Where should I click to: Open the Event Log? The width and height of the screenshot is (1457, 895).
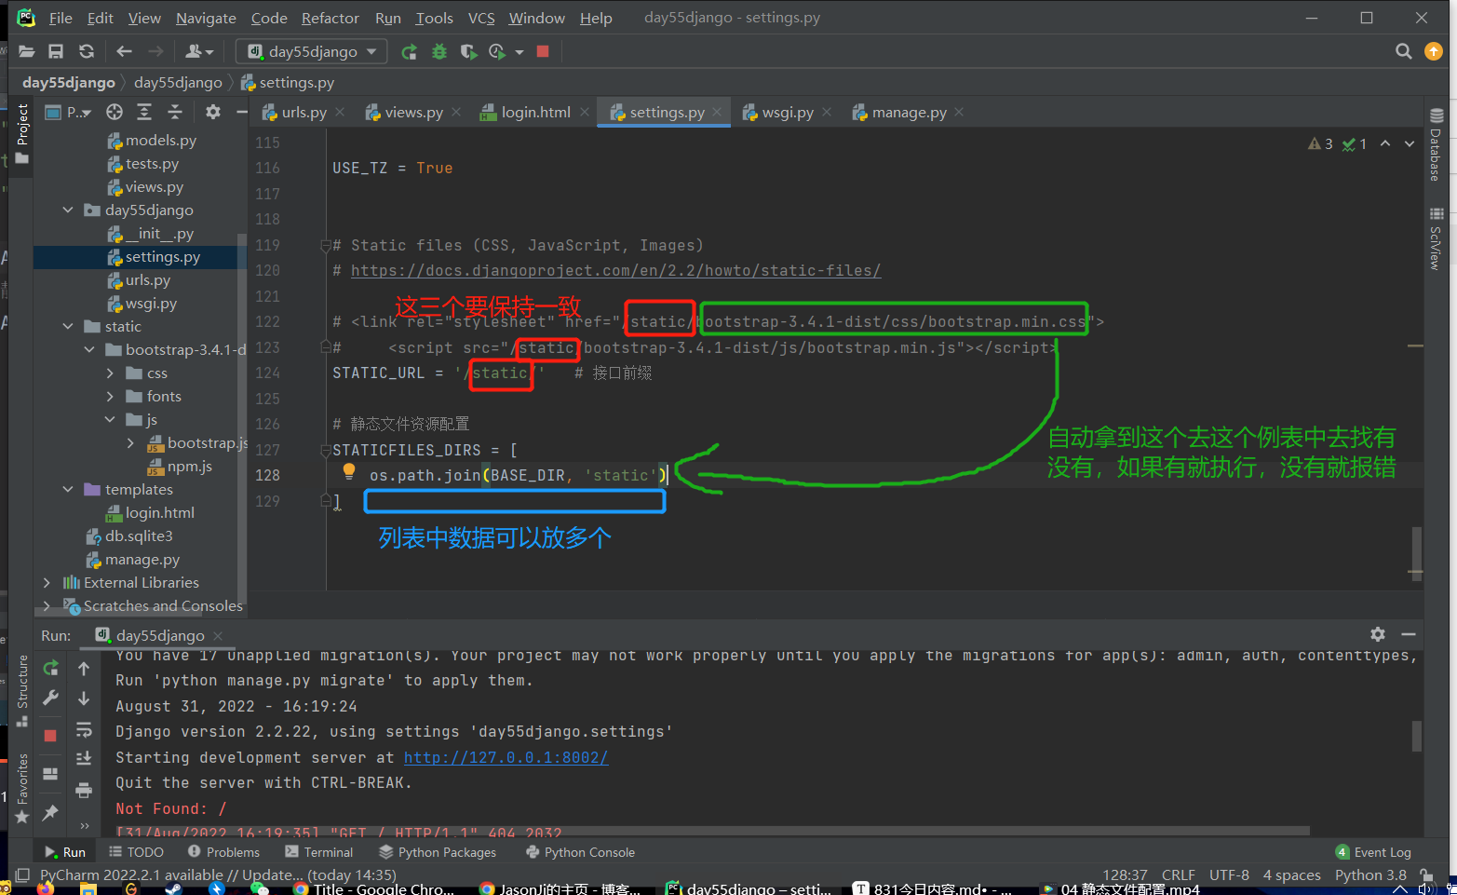click(x=1373, y=852)
